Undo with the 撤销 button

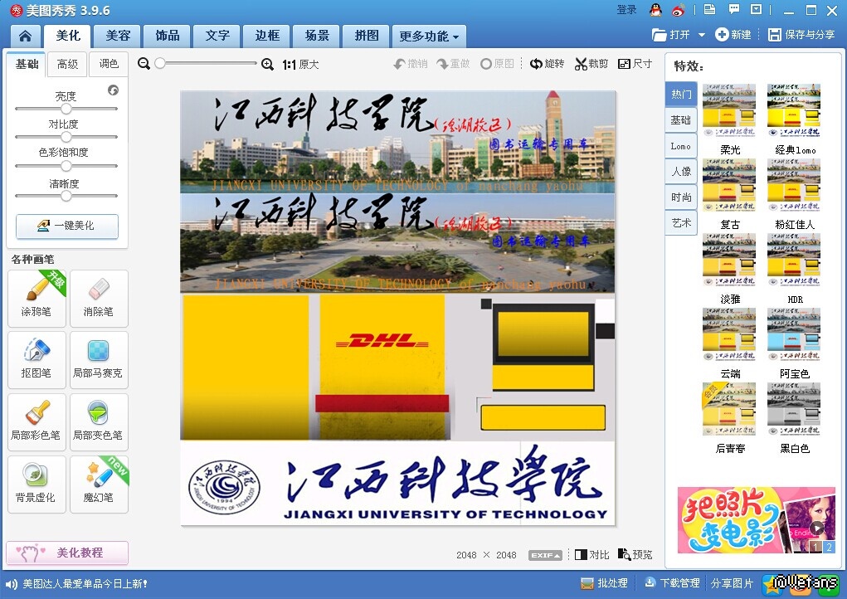point(411,64)
